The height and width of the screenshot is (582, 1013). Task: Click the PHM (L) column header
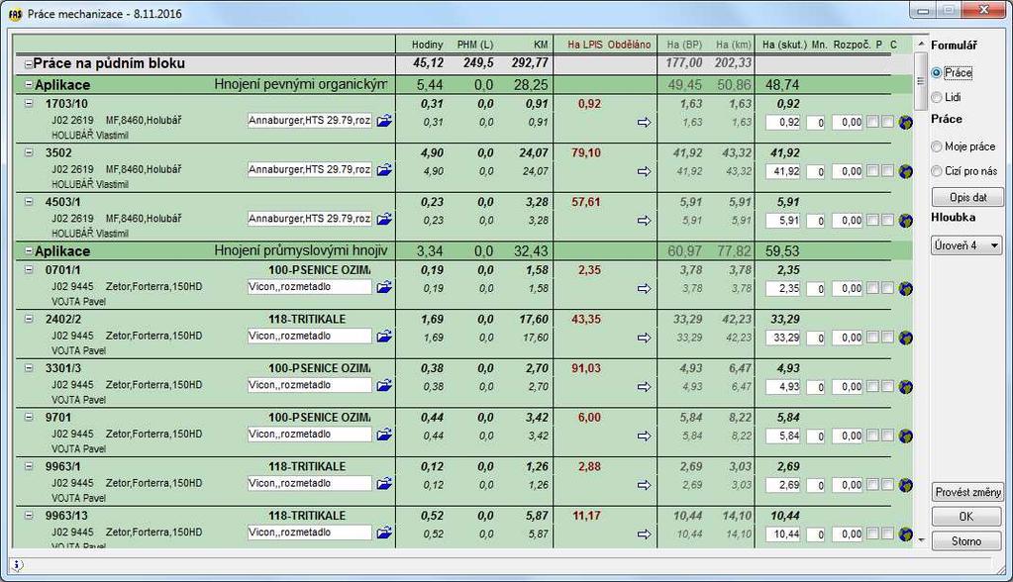(x=475, y=45)
